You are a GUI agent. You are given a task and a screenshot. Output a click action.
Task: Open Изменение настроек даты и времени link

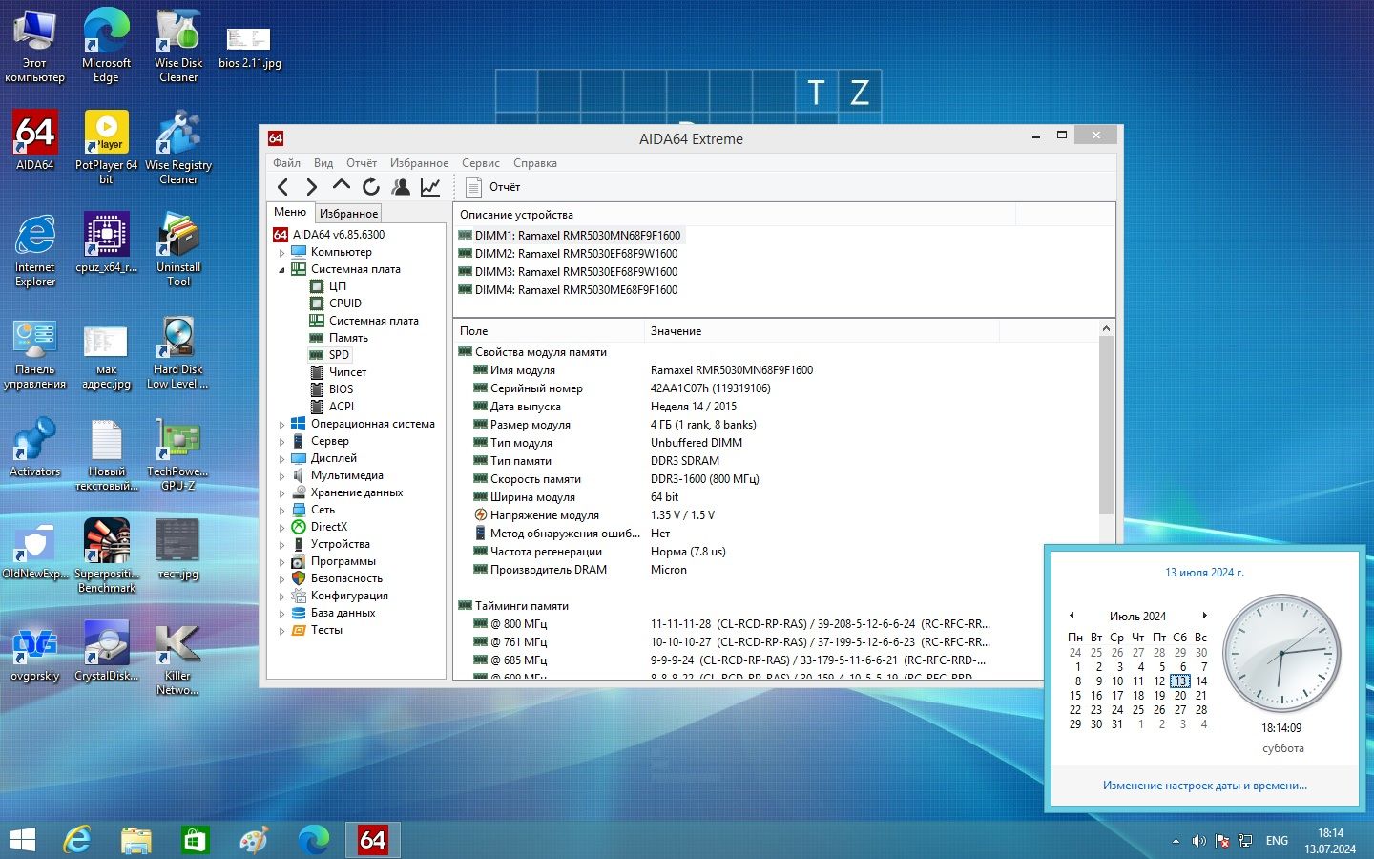(1205, 786)
